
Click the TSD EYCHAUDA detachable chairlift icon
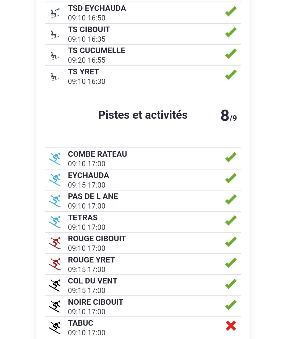(55, 12)
